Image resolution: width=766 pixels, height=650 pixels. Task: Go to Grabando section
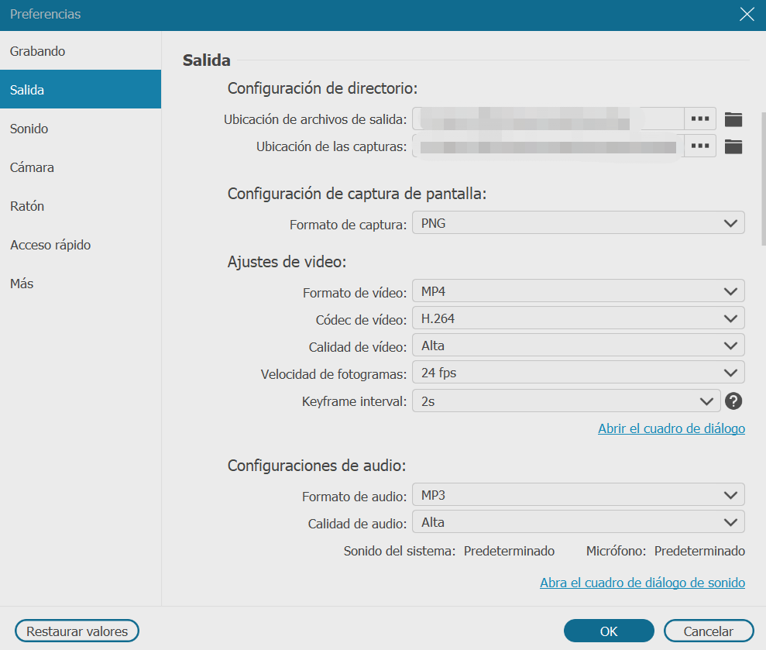tap(81, 51)
